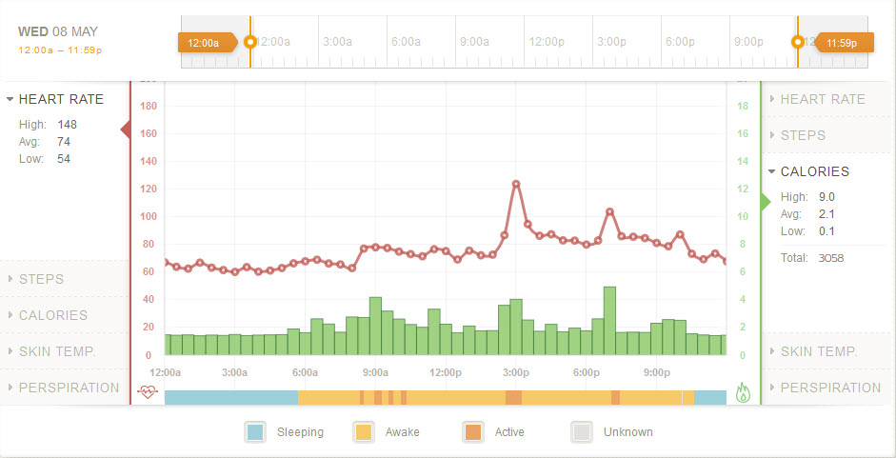Click the red heart rate axis arrow marker
The width and height of the screenshot is (896, 458).
click(x=126, y=129)
